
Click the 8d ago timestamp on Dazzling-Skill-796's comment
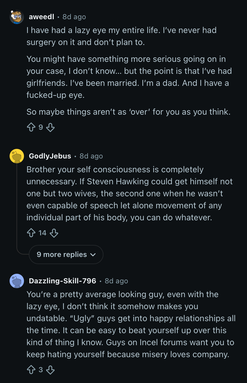point(116,281)
